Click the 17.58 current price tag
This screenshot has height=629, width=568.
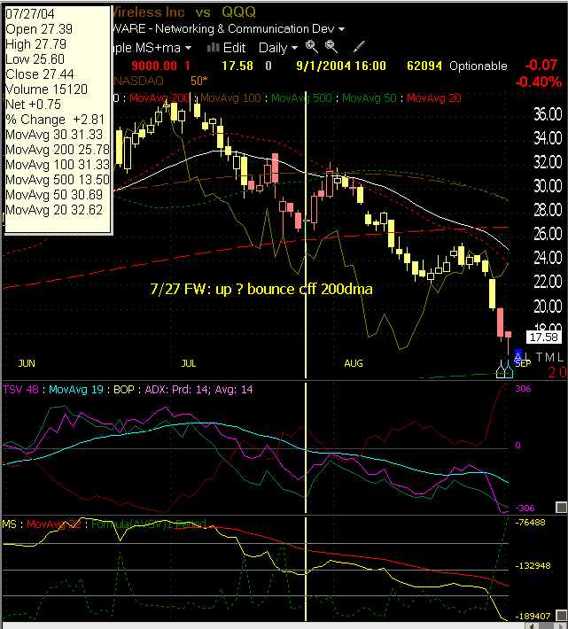543,337
